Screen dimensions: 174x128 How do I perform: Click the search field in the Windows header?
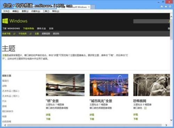[x=151, y=21]
